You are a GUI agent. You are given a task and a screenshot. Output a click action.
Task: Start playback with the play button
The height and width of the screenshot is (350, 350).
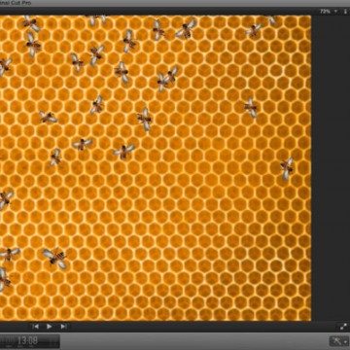tap(50, 327)
